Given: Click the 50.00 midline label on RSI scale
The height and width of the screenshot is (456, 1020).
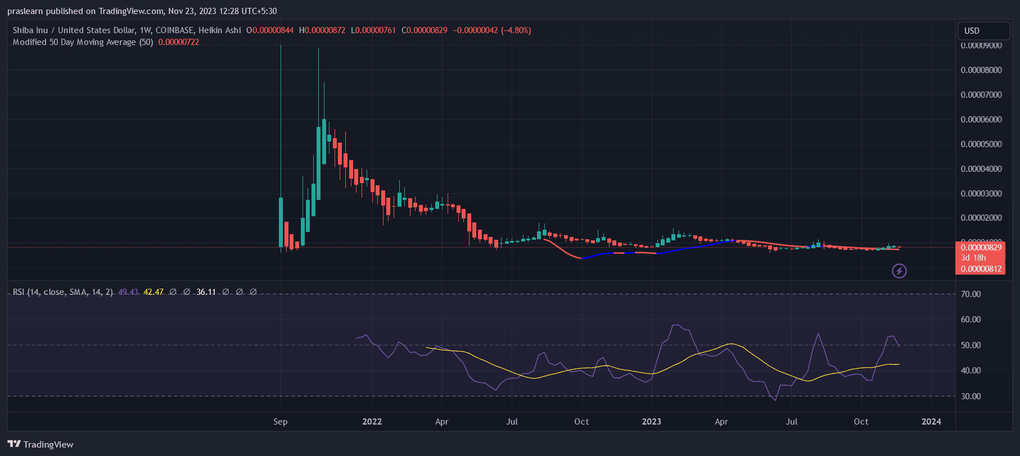Looking at the screenshot, I should pos(971,345).
